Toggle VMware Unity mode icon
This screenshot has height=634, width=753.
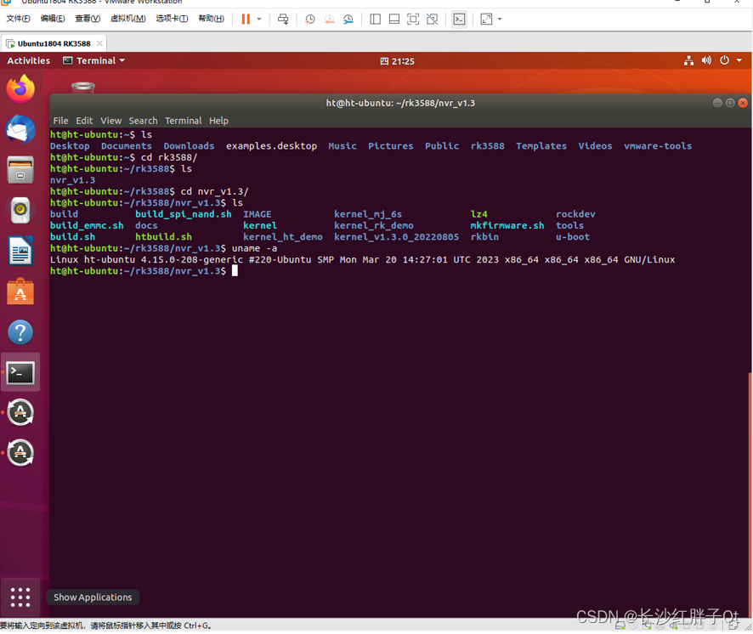tap(433, 20)
